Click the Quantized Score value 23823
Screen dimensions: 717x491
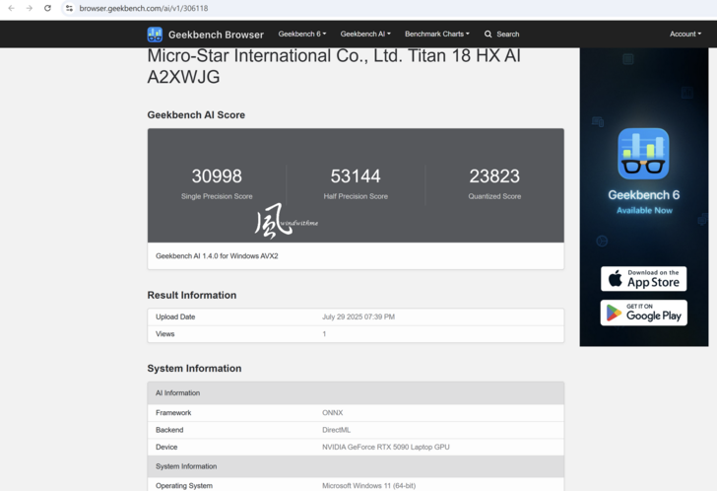(x=494, y=176)
